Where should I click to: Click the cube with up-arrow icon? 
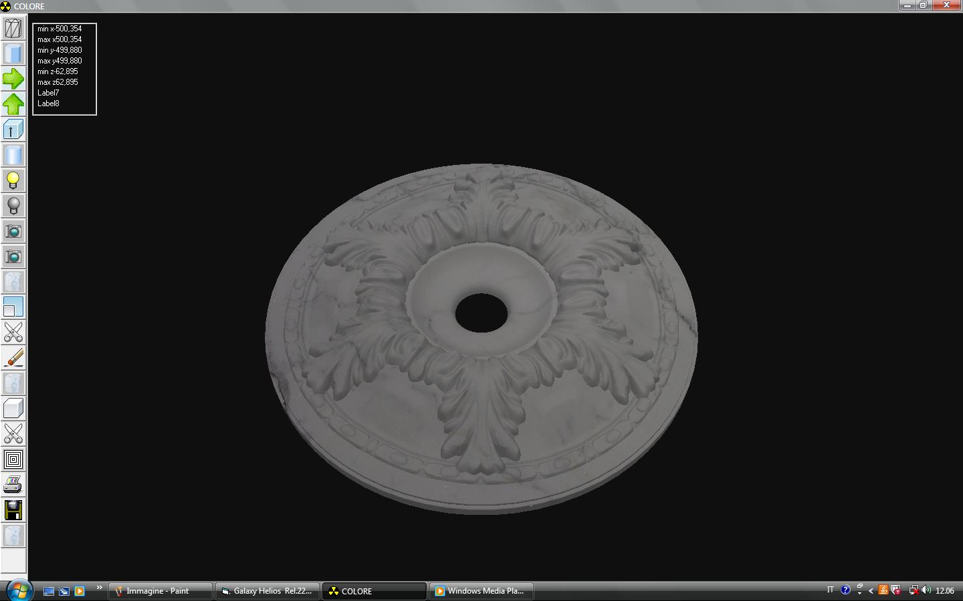(13, 130)
